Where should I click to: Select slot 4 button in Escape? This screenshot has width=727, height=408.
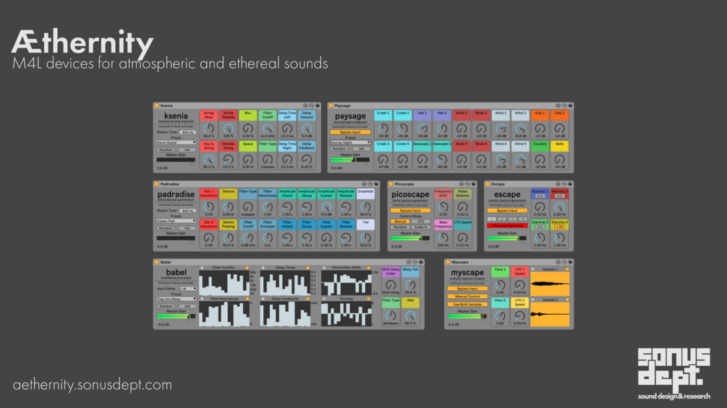point(522,220)
